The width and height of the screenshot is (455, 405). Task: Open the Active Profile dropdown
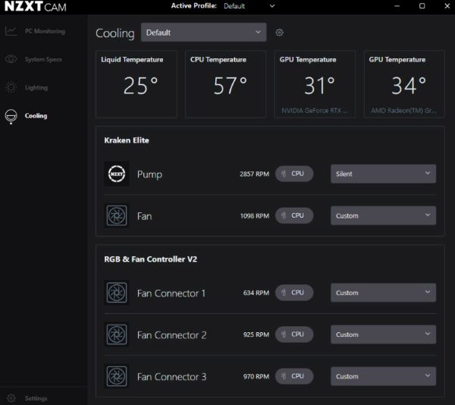coord(249,6)
